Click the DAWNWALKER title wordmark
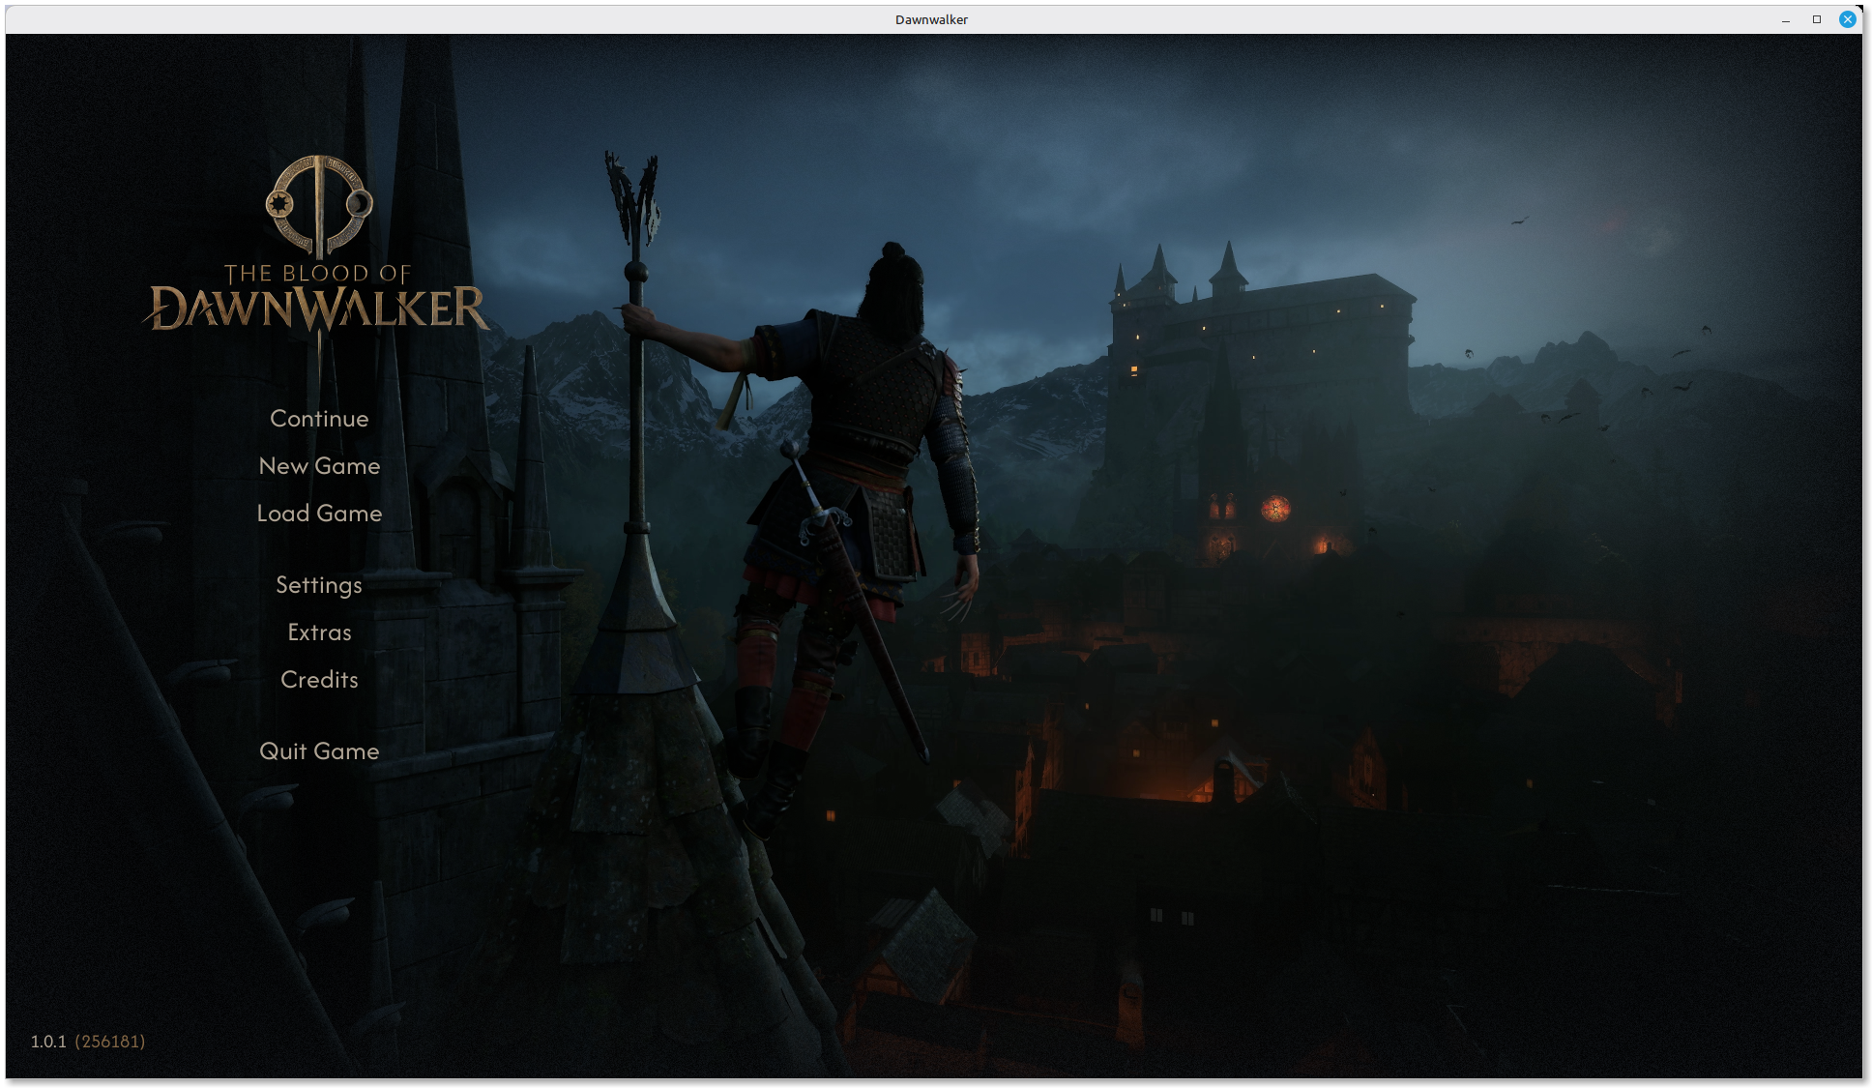 pyautogui.click(x=317, y=309)
